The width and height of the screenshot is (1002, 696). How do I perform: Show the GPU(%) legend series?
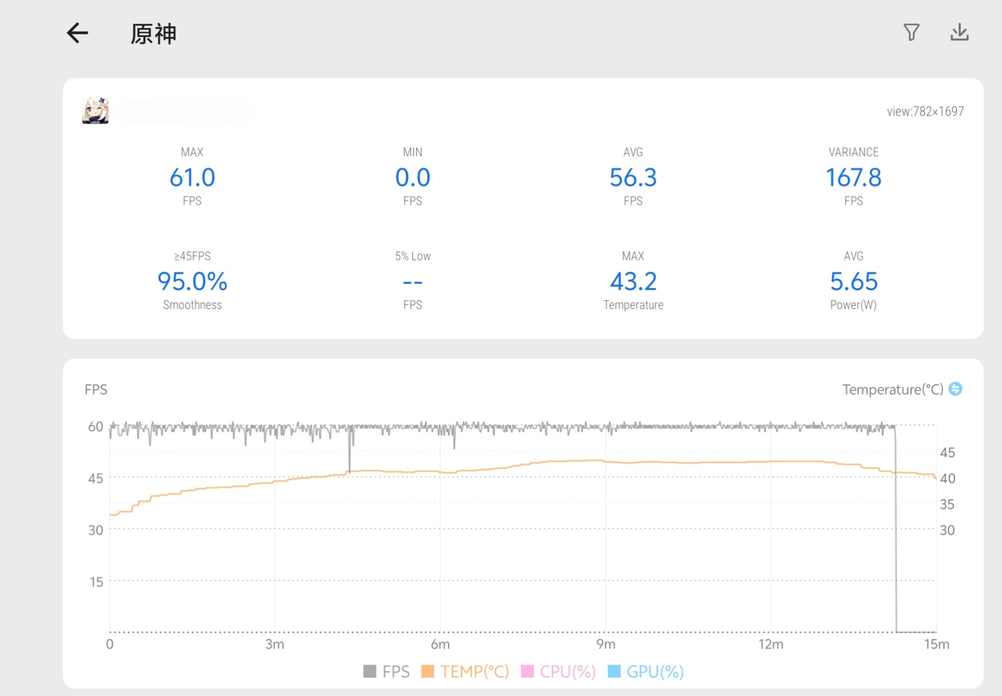click(646, 672)
